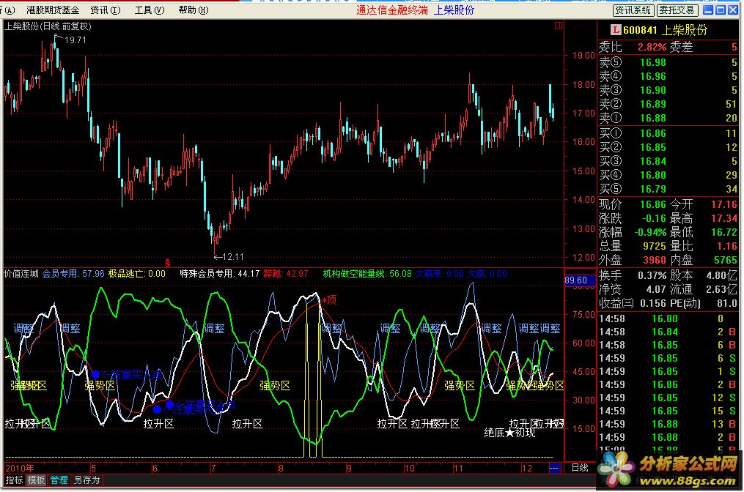Click the stock name 上柴股份 in title bar

click(x=454, y=10)
